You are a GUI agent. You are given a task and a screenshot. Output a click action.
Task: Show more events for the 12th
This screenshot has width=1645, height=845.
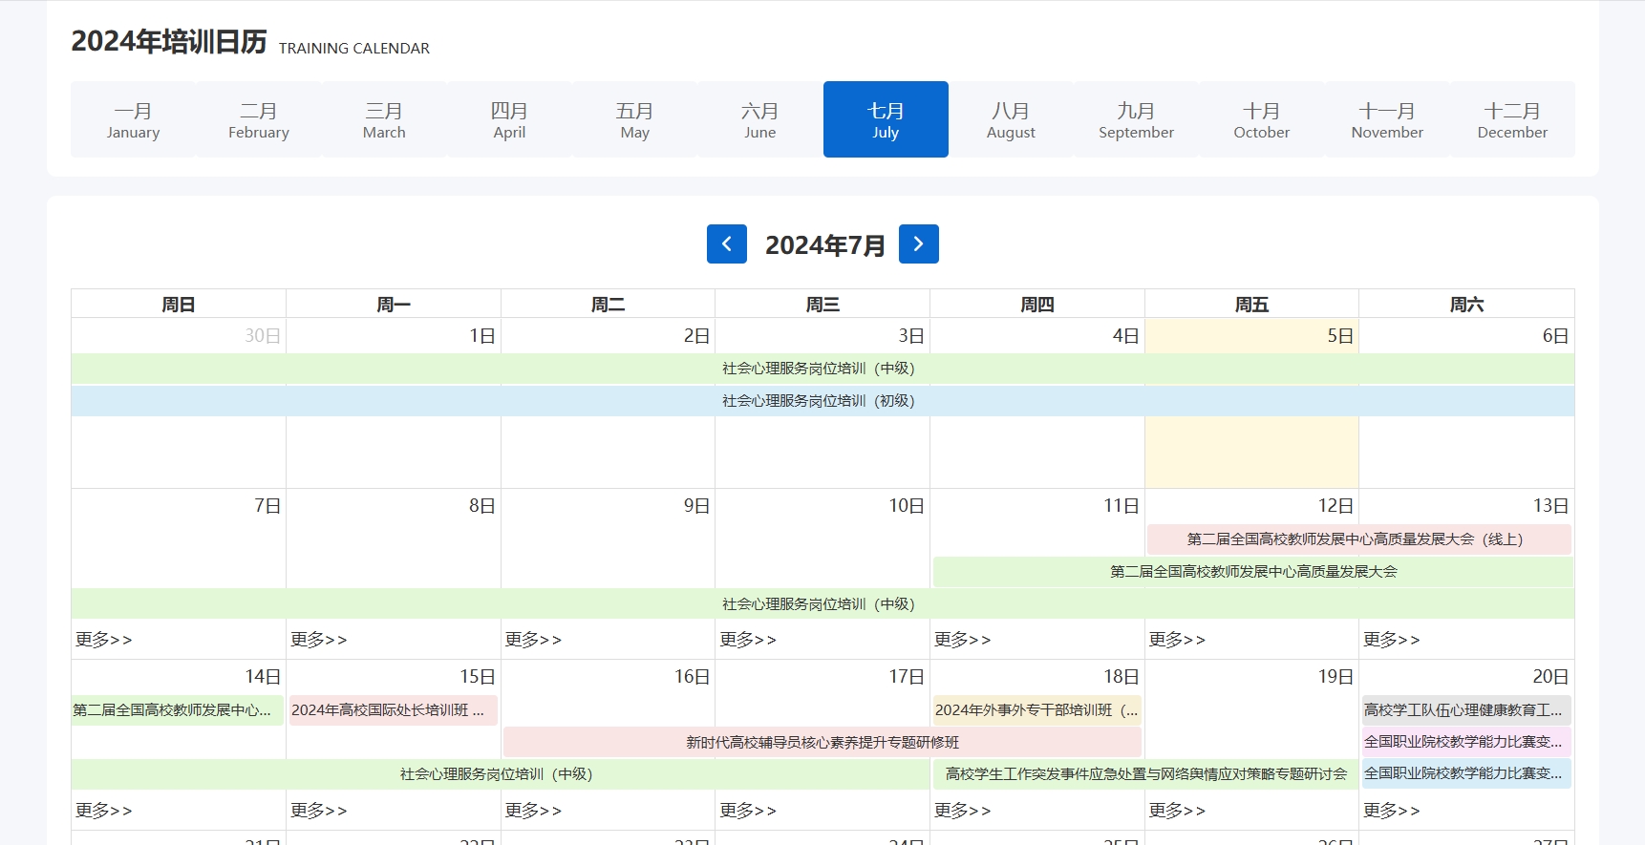[x=1177, y=640]
